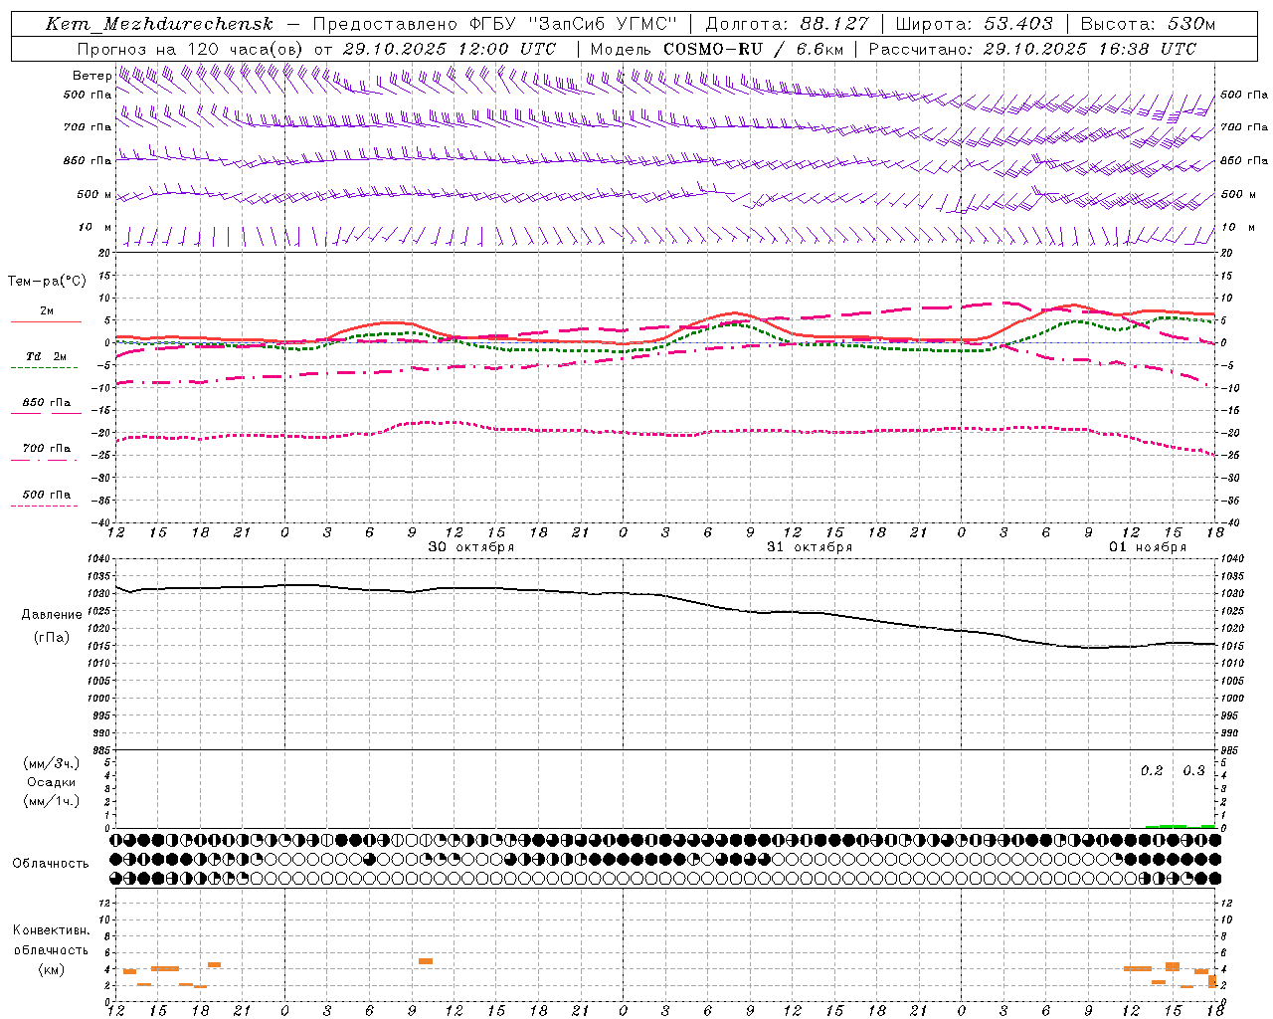Viewport: 1273px width, 1019px height.
Task: Select the 'Широта: 53.403' latitude value
Action: pos(974,24)
